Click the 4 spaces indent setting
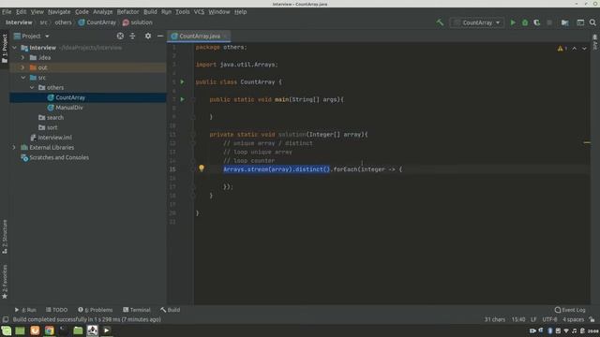The width and height of the screenshot is (600, 337). tap(573, 319)
